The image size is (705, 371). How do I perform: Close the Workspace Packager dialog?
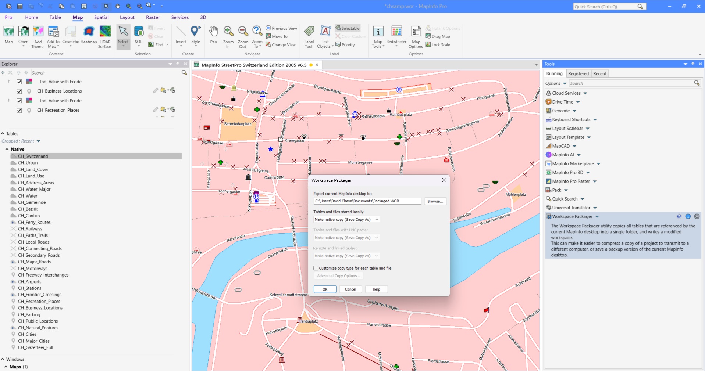point(444,180)
